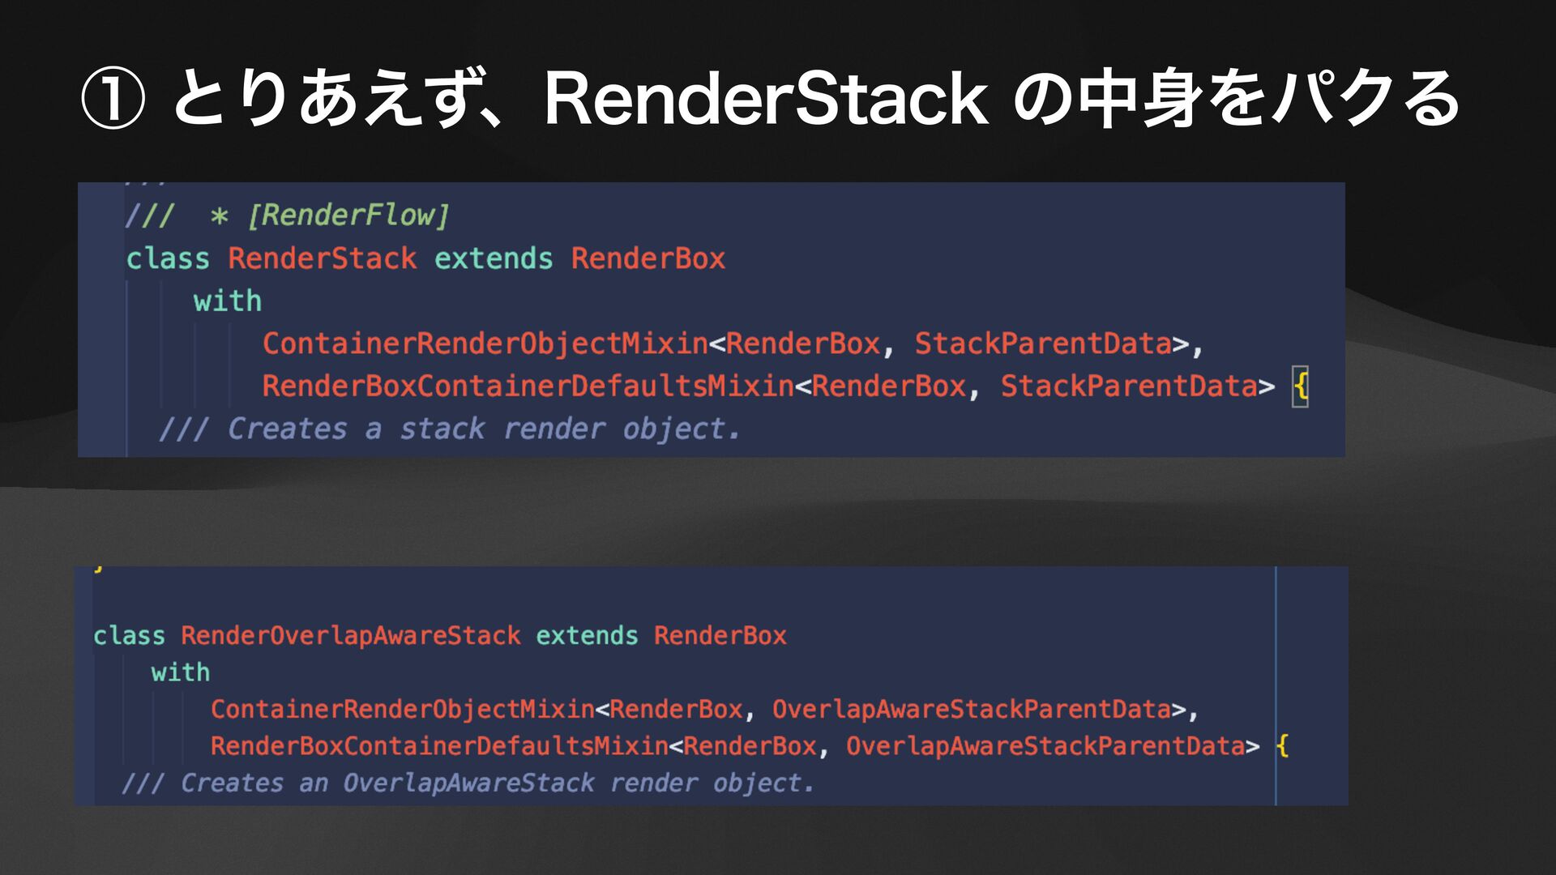Click the circled number one in the title

coord(113,99)
